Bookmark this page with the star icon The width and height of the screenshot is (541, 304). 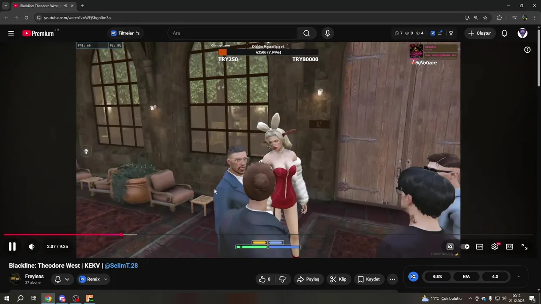coord(485,18)
